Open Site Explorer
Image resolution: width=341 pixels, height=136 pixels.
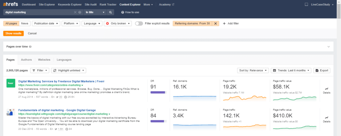pos(47,4)
